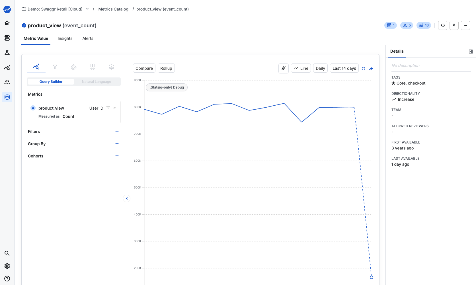Collapse the Details side panel
The image size is (476, 285).
[x=471, y=52]
